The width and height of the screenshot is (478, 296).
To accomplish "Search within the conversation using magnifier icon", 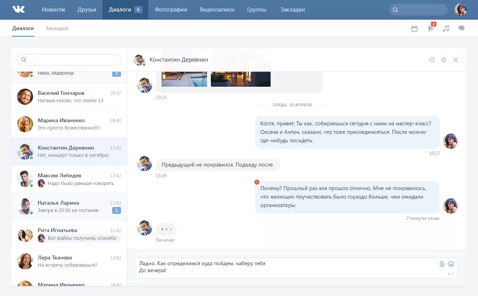I will (x=432, y=60).
